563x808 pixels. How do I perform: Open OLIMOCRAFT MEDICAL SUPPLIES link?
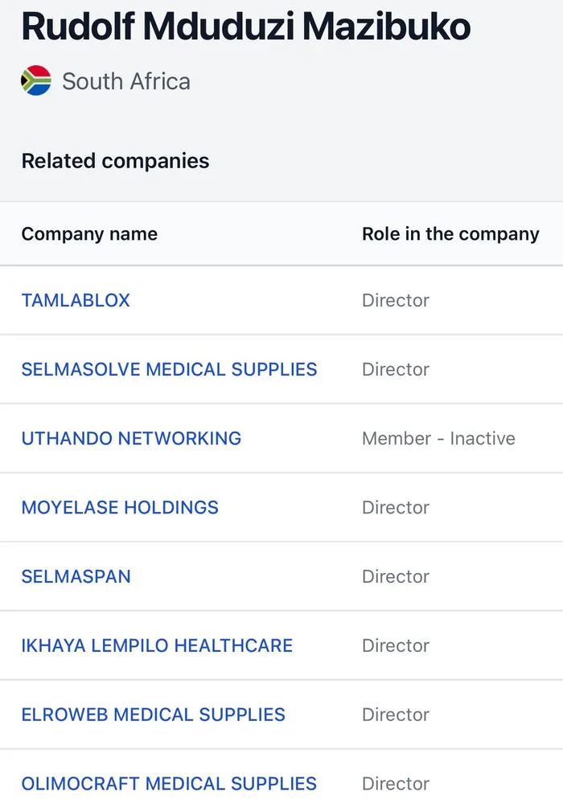169,783
